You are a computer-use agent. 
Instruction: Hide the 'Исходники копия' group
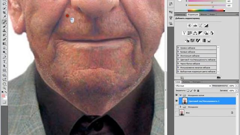[177, 95]
